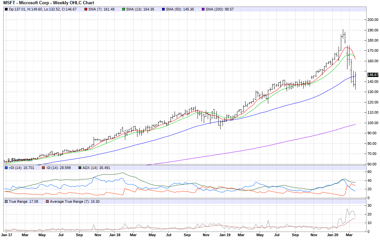Click the 100.00 price axis label
Viewport: 380px width, 245px height.
click(x=373, y=123)
